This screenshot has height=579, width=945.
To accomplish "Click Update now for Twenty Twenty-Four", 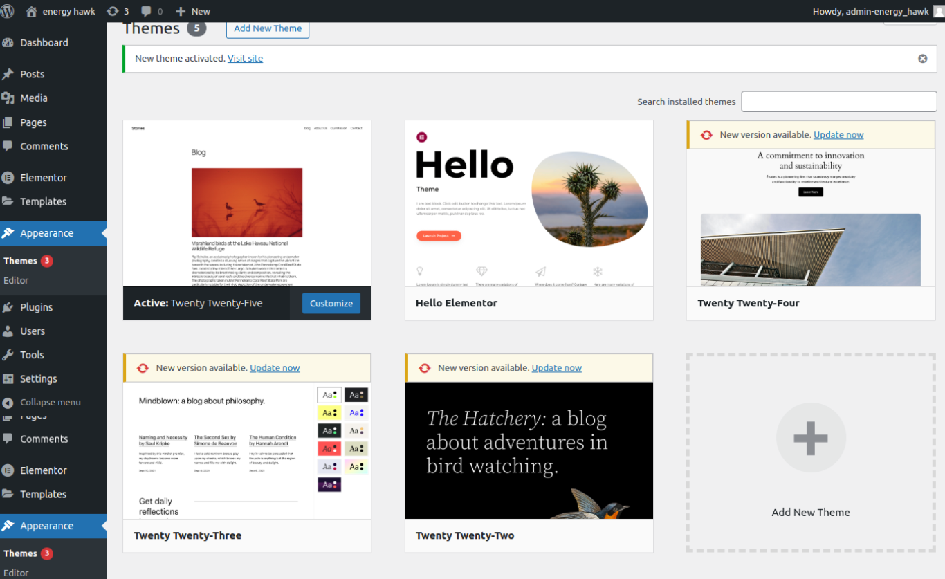I will pos(838,135).
